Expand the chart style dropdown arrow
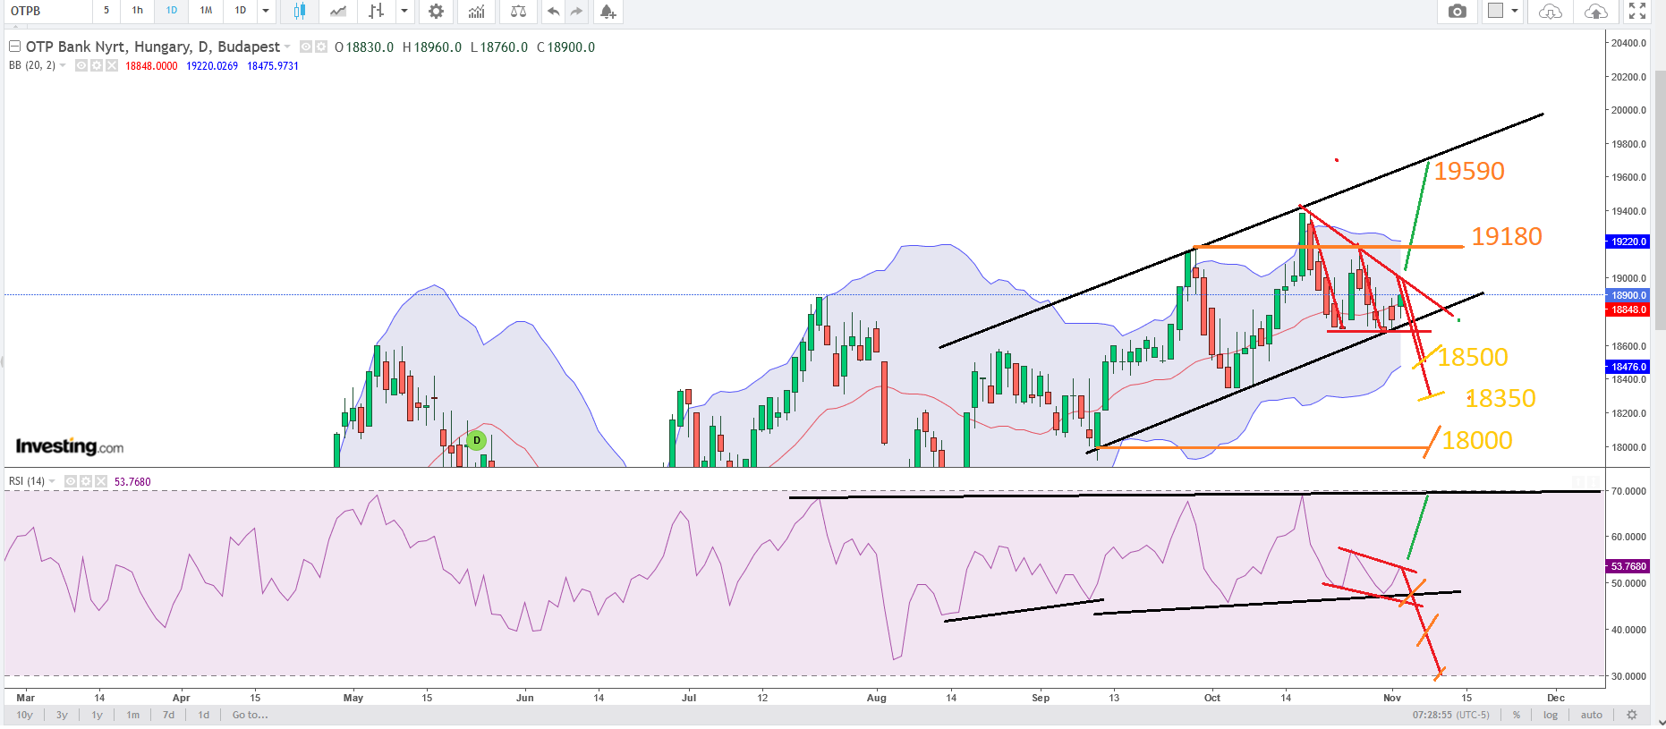Screen dimensions: 1666x729 pos(404,11)
